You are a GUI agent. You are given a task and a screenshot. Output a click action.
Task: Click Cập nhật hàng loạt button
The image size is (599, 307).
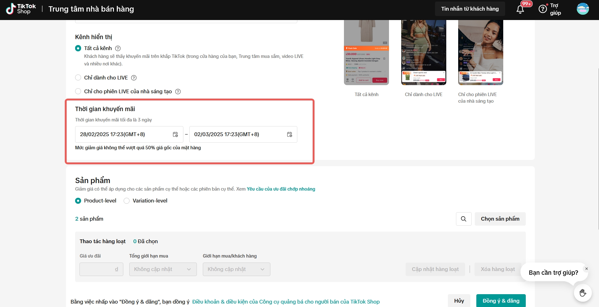tap(435, 269)
